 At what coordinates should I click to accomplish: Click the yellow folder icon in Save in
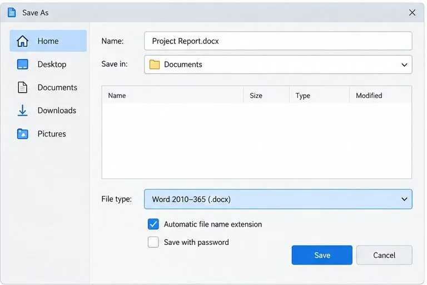[155, 65]
